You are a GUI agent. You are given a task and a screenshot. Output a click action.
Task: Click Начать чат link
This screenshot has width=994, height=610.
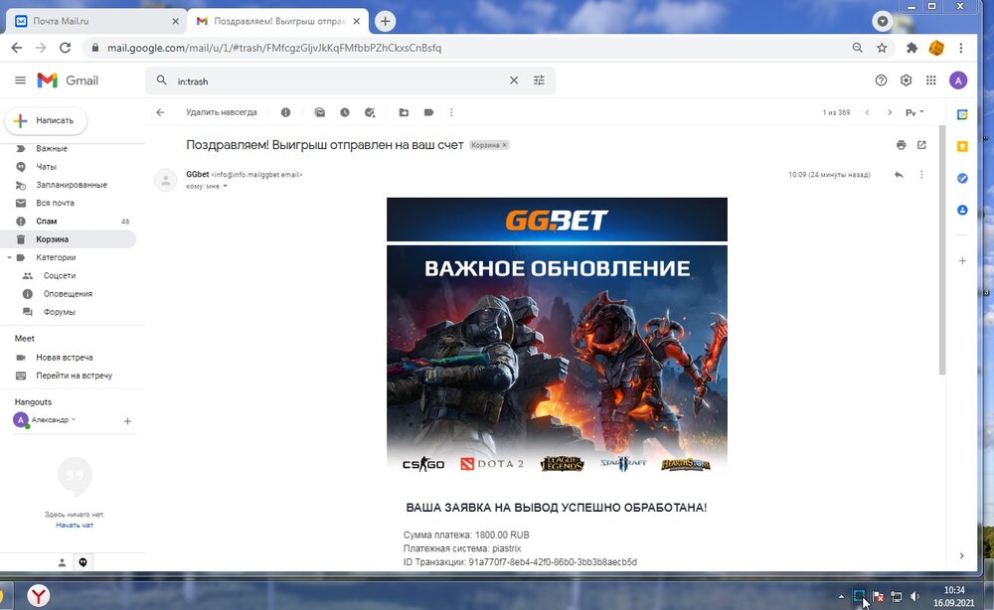(x=75, y=526)
